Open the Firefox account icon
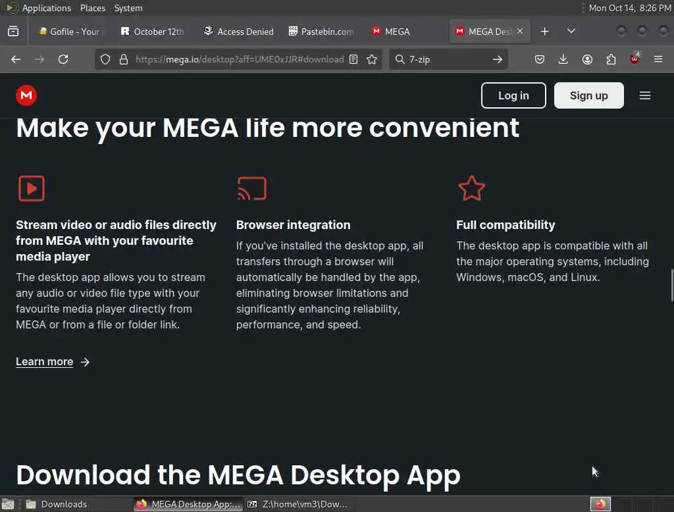Screen dimensions: 674x512 point(587,59)
